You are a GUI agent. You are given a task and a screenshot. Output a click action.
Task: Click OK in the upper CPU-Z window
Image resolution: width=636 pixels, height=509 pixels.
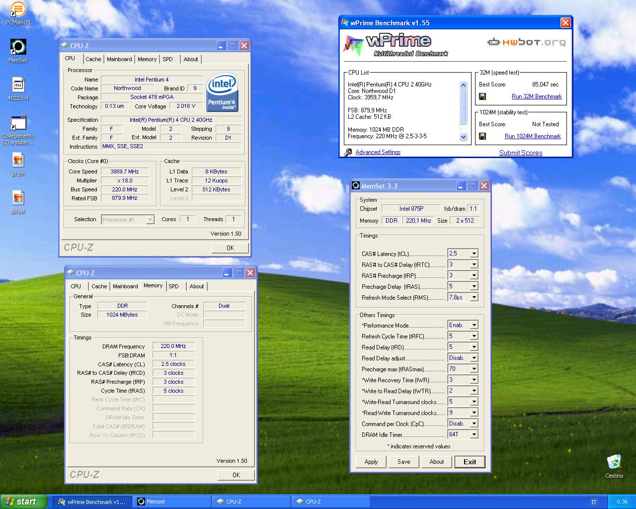(x=230, y=248)
